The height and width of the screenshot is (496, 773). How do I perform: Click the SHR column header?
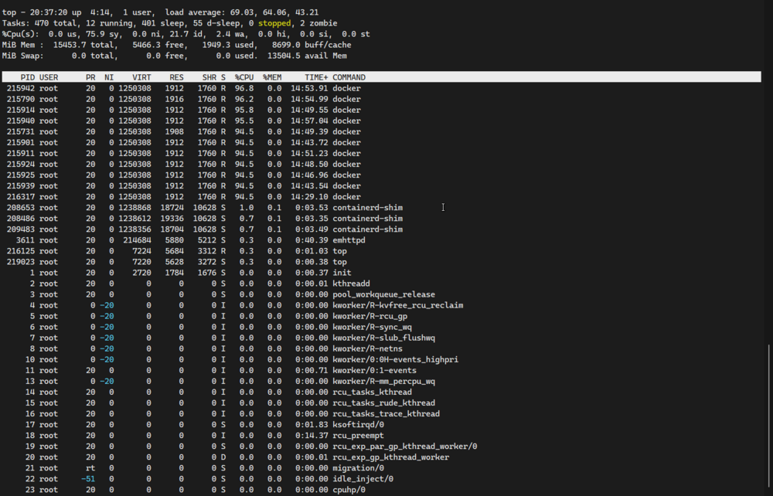[x=209, y=77]
